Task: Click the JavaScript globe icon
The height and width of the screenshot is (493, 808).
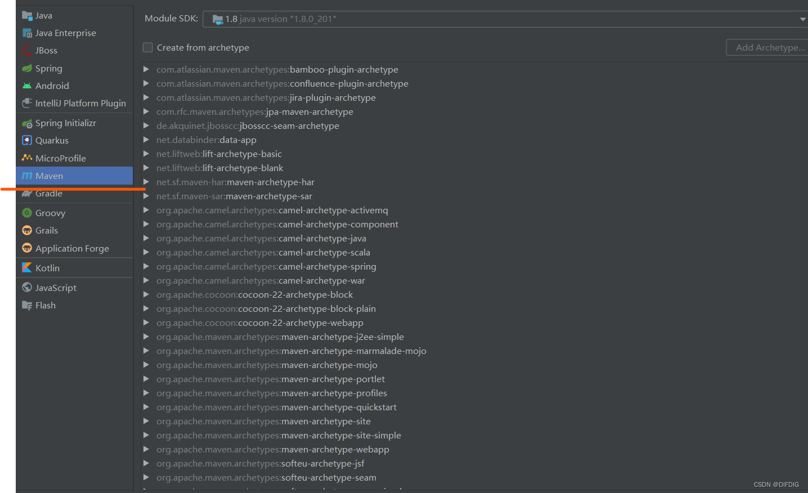Action: pos(27,287)
